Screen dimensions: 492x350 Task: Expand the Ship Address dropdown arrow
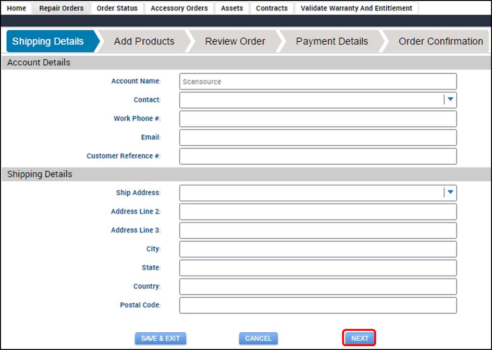click(451, 192)
